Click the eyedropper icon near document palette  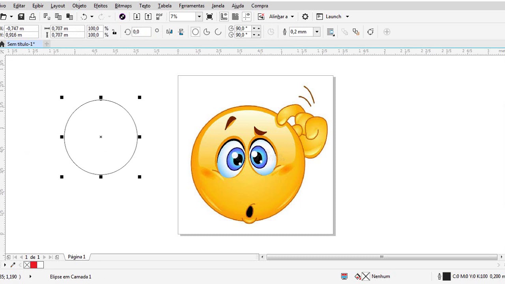(x=13, y=265)
